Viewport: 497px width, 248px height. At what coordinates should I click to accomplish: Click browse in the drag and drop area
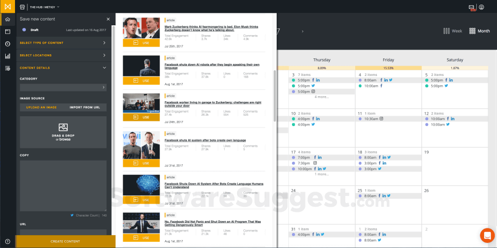(65, 139)
